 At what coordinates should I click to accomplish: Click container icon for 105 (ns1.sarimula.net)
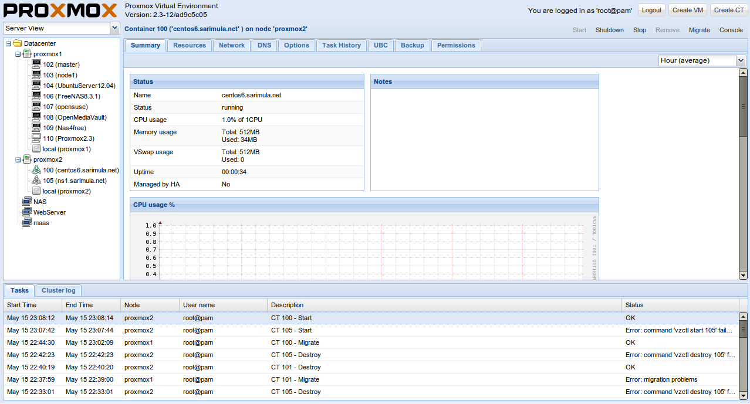(36, 181)
